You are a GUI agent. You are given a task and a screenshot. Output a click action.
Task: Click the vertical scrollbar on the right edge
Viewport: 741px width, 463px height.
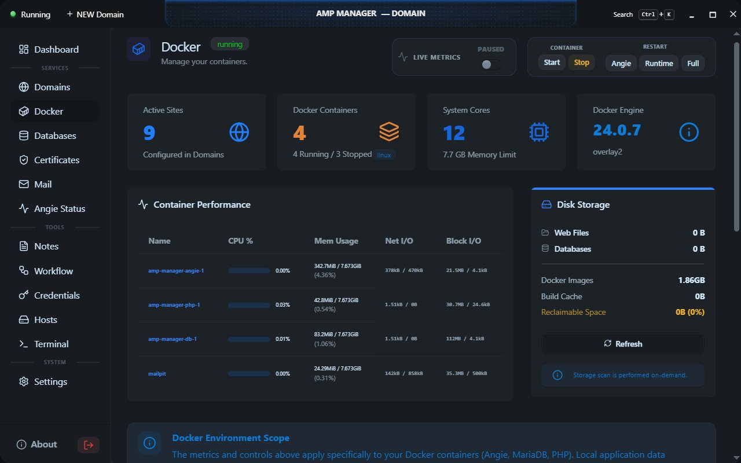[736, 136]
